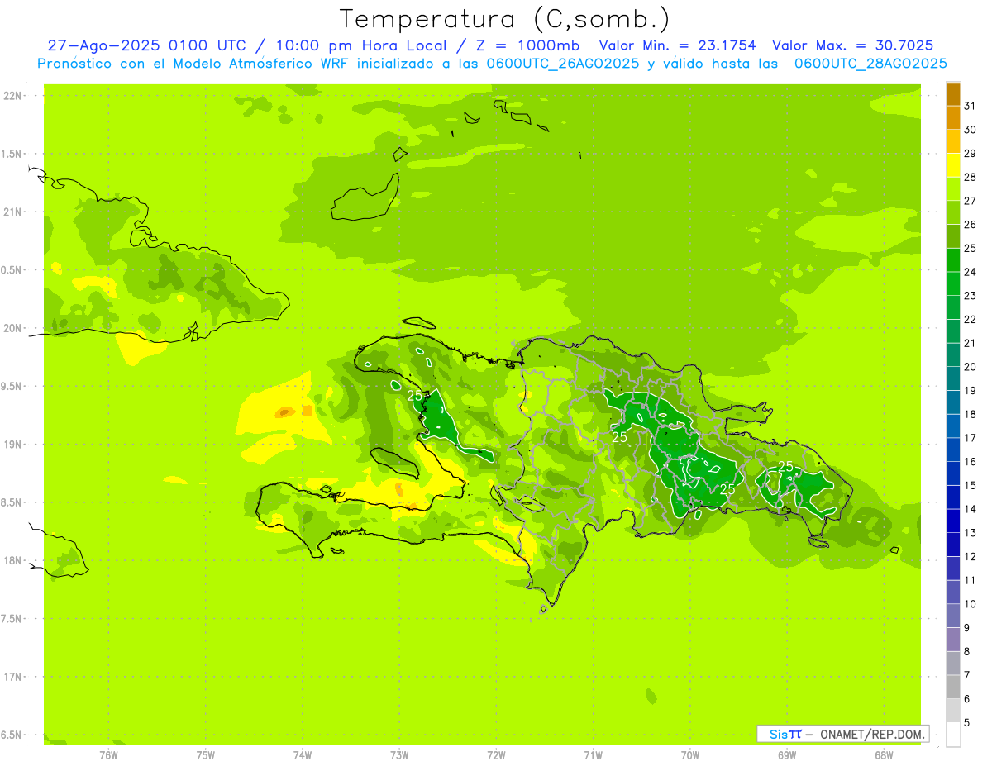Click the '28' label on the color legend
The image size is (992, 766).
pyautogui.click(x=970, y=177)
